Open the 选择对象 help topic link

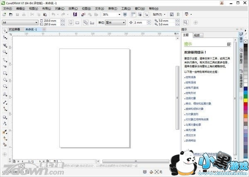click(x=191, y=98)
